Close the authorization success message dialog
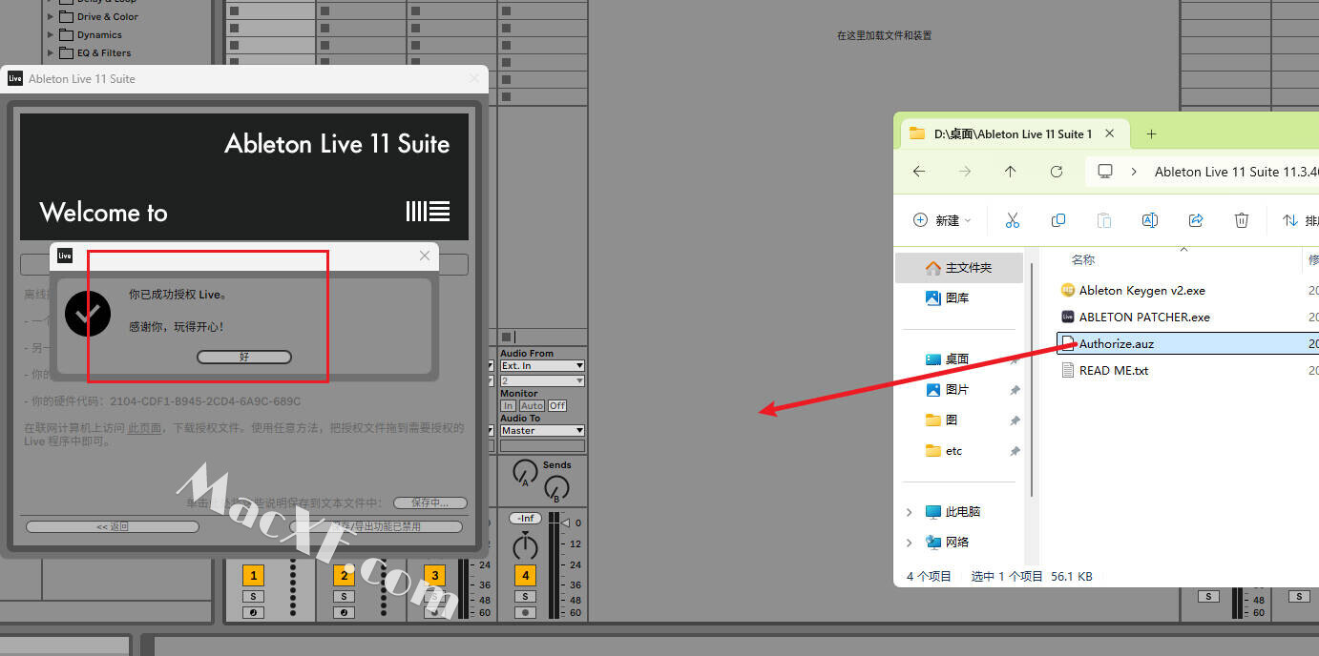 click(425, 256)
